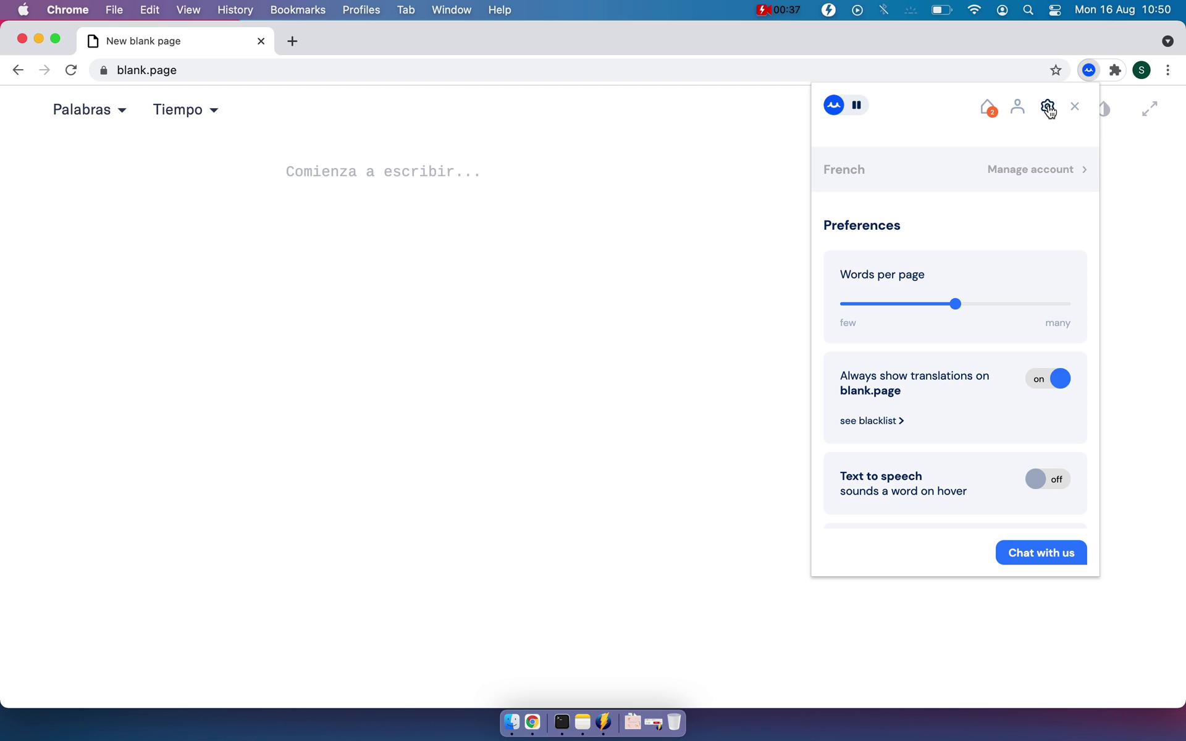Open the Chrome menu in menu bar
Screen dimensions: 1186x741
click(68, 10)
